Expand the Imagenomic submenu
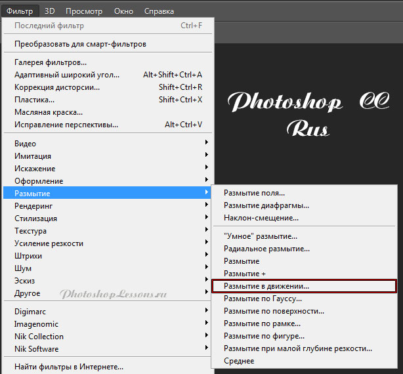 [108, 324]
